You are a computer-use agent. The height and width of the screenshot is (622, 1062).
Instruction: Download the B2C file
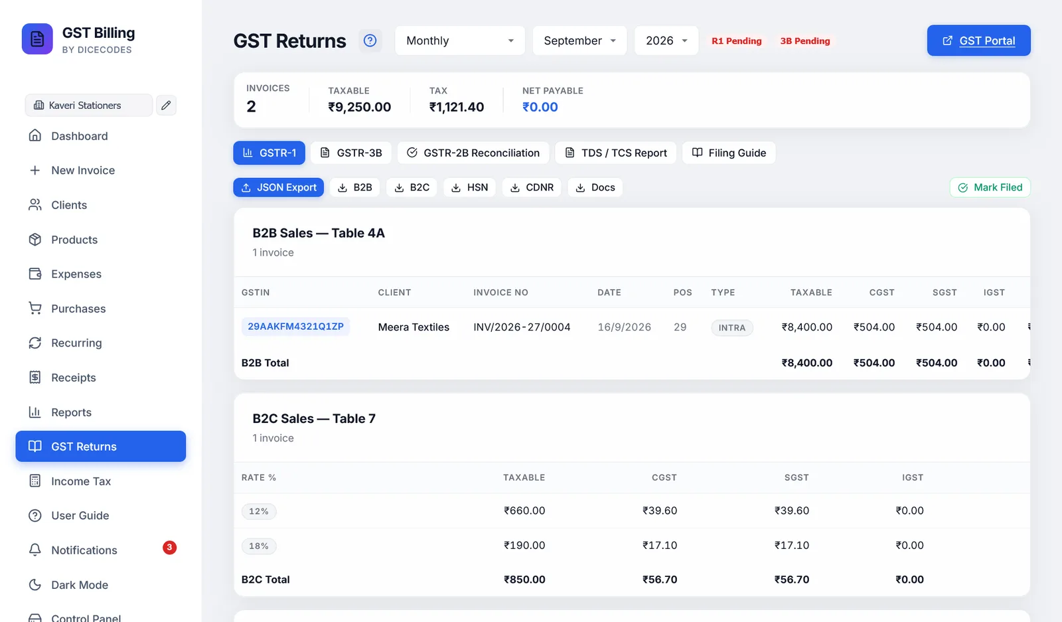click(412, 188)
